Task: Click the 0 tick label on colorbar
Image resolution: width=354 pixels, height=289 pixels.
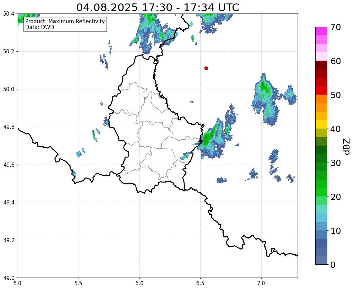Action: coord(333,265)
